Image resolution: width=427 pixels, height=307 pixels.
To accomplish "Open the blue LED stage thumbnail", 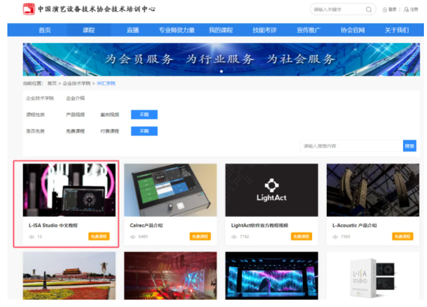I will 272,276.
